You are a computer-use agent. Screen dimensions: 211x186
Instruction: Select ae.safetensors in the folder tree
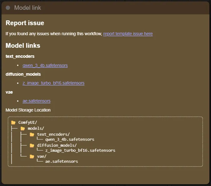tap(61, 161)
